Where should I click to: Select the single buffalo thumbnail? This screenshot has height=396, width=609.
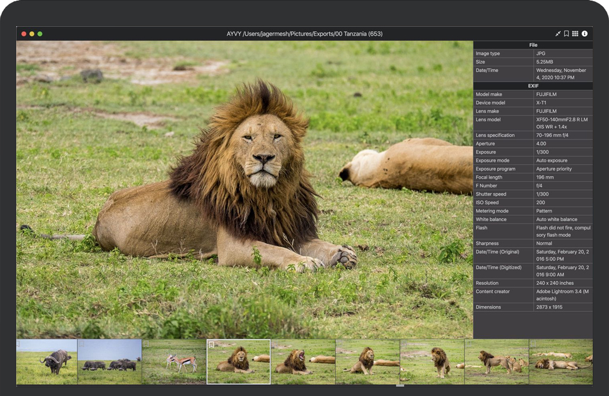tap(47, 362)
